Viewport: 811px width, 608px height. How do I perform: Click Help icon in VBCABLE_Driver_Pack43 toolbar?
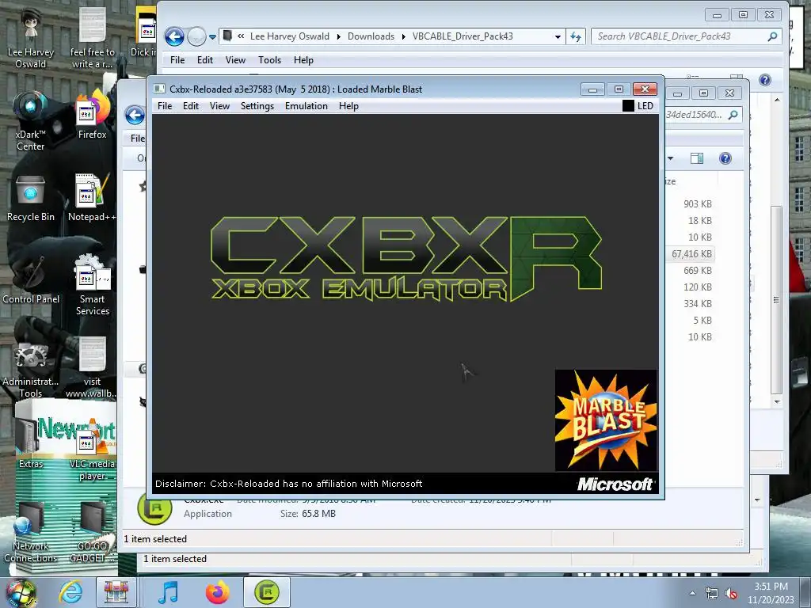coord(765,80)
